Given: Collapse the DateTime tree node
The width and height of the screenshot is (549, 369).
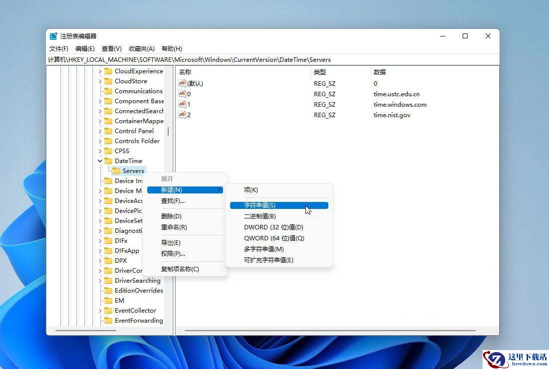Looking at the screenshot, I should coord(100,161).
